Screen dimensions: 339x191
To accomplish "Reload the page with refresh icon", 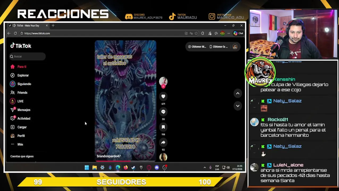I will coord(15,33).
